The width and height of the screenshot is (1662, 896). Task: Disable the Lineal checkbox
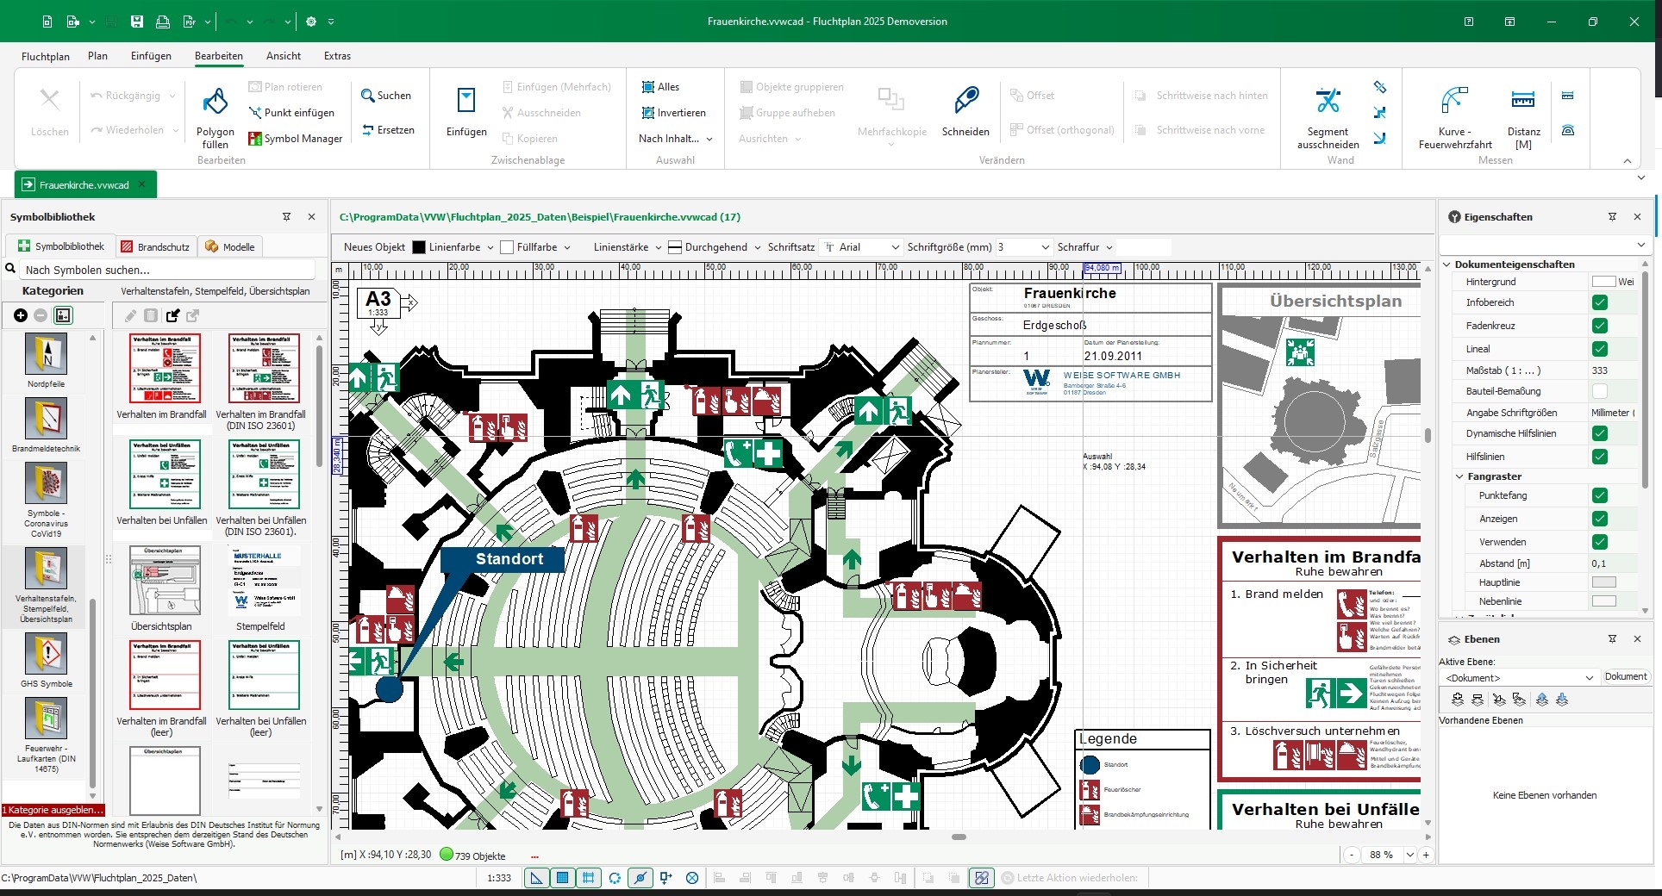click(x=1600, y=349)
